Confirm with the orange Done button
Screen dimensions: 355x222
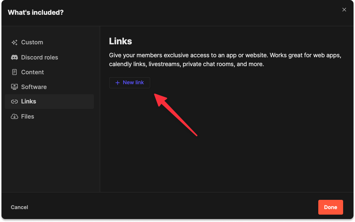tap(331, 207)
